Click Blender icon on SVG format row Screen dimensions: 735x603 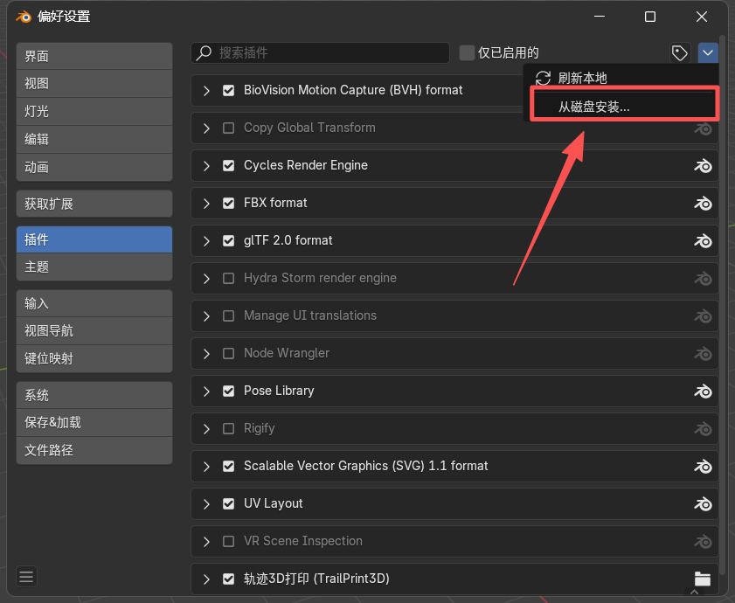coord(704,466)
